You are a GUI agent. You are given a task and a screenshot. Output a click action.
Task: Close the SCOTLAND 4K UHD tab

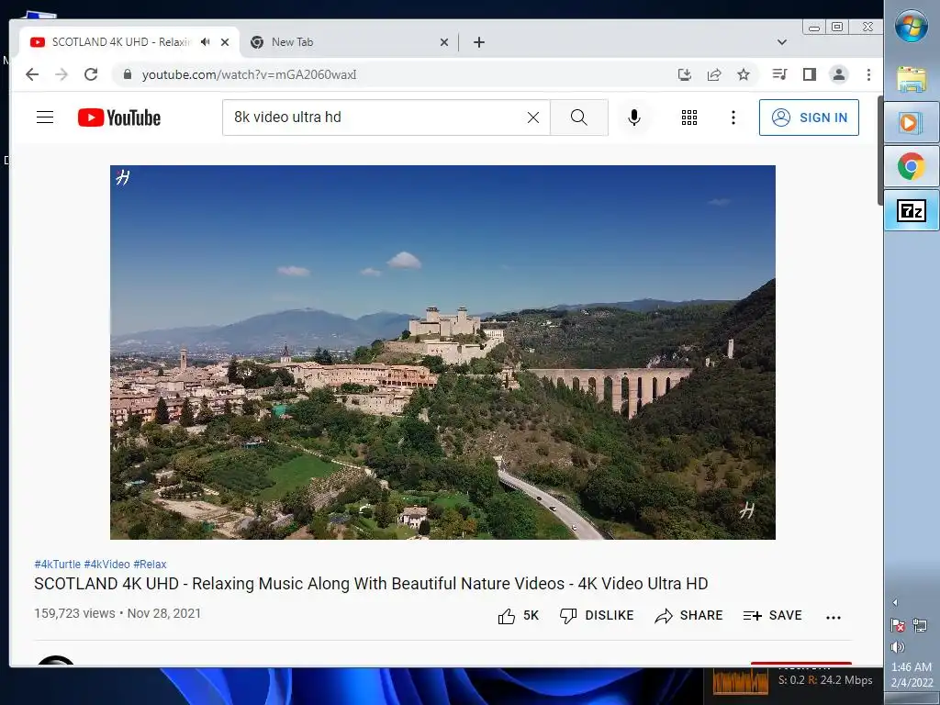point(225,42)
